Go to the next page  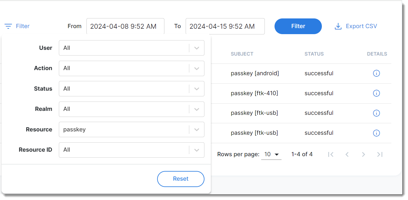pyautogui.click(x=363, y=154)
